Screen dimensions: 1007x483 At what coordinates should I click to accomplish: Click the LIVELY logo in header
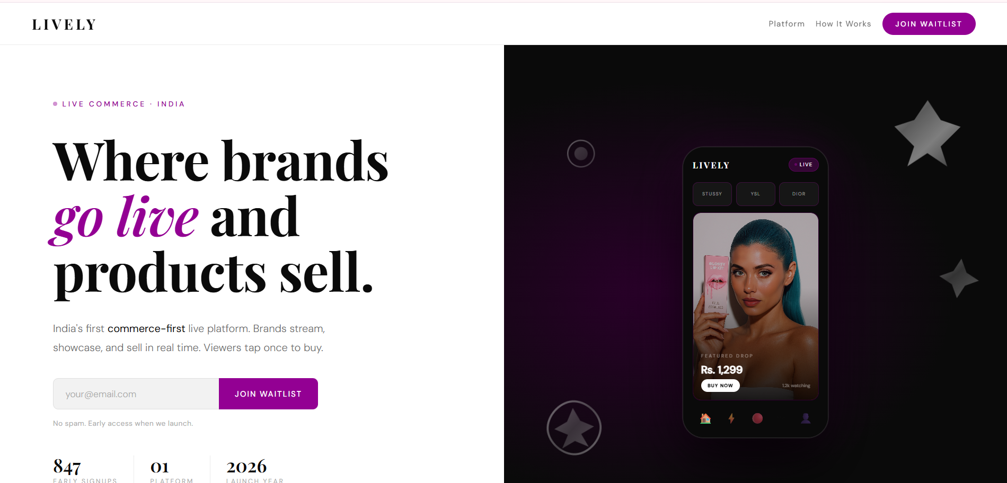[64, 24]
